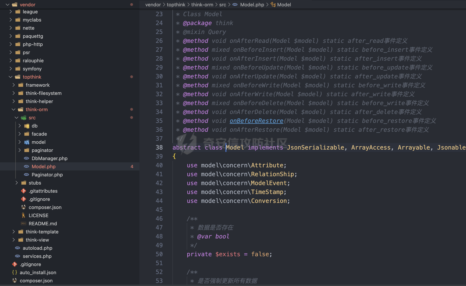Click the vendor folder icon

coord(15,4)
